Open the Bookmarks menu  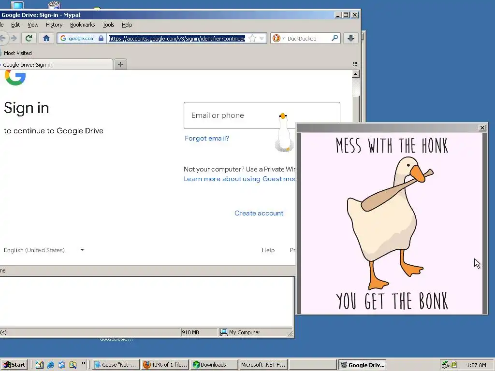(x=82, y=25)
